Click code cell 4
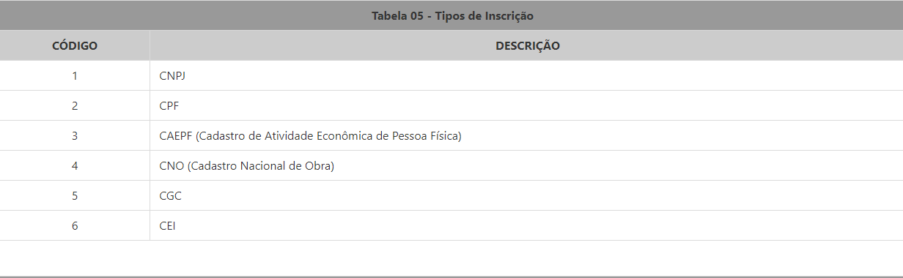 75,165
